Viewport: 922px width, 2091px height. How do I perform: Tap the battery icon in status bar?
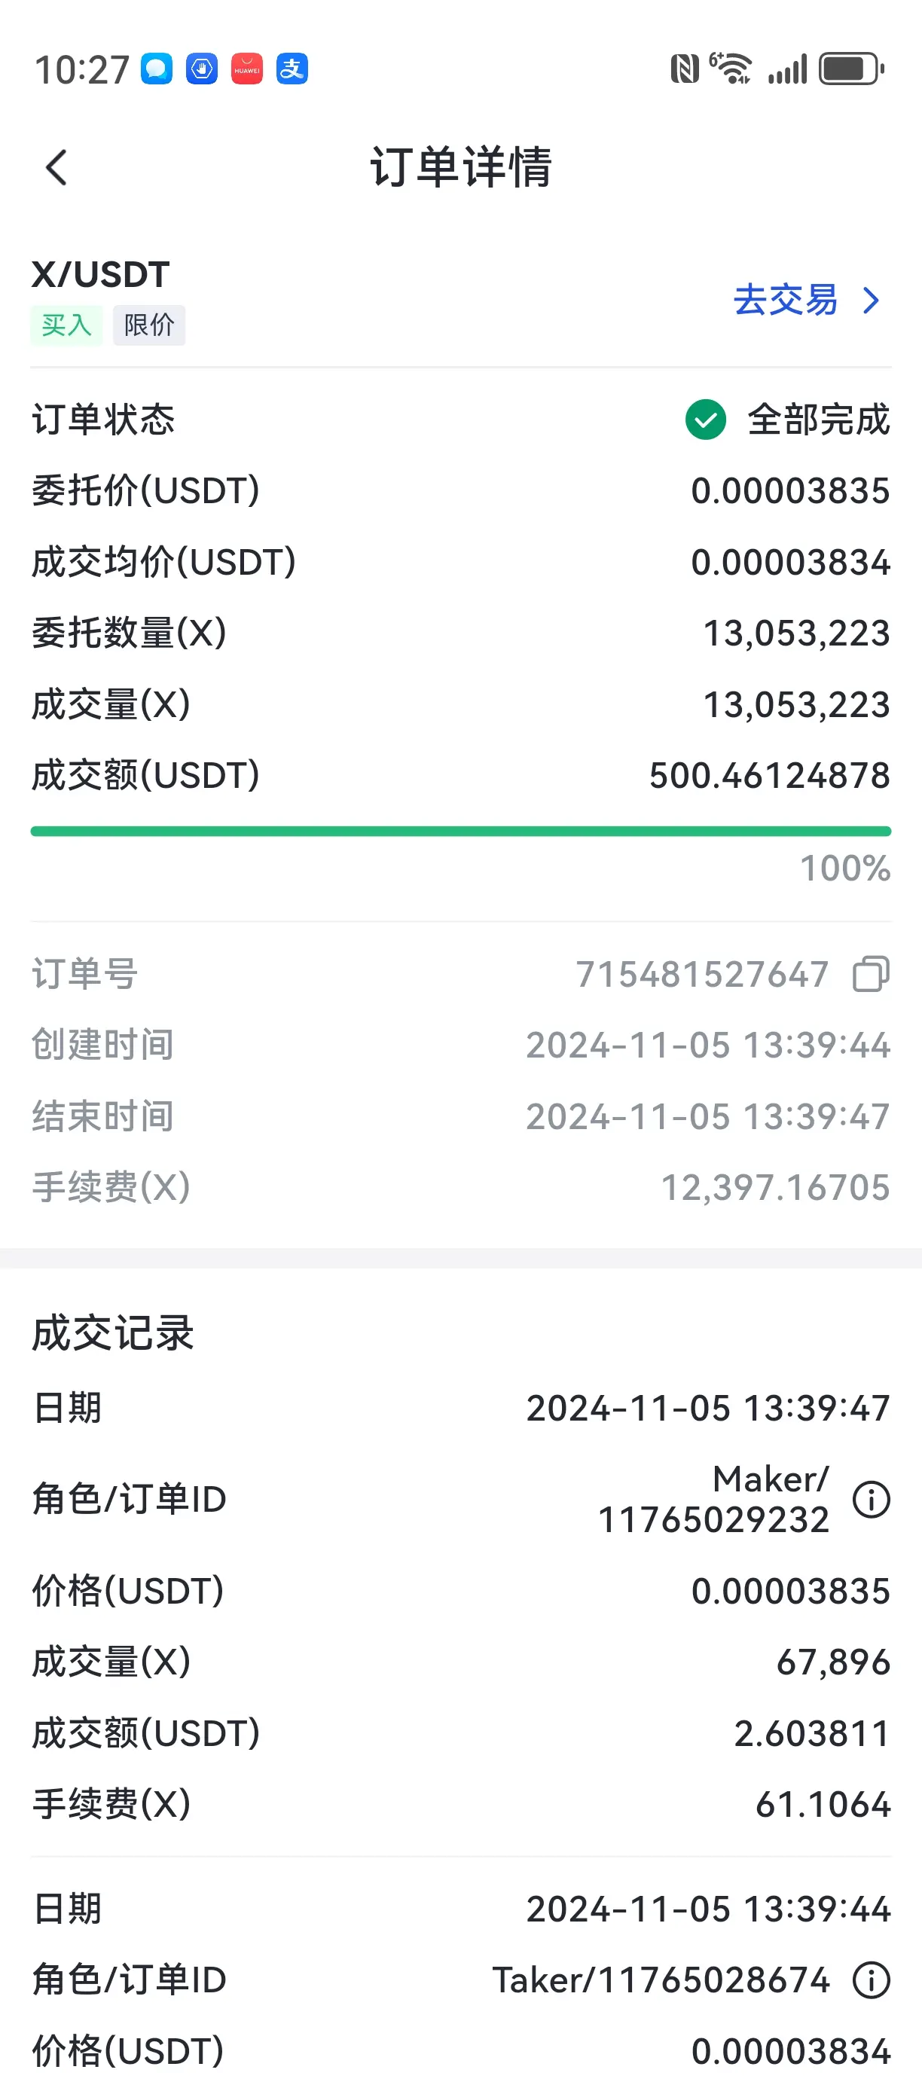[x=851, y=69]
